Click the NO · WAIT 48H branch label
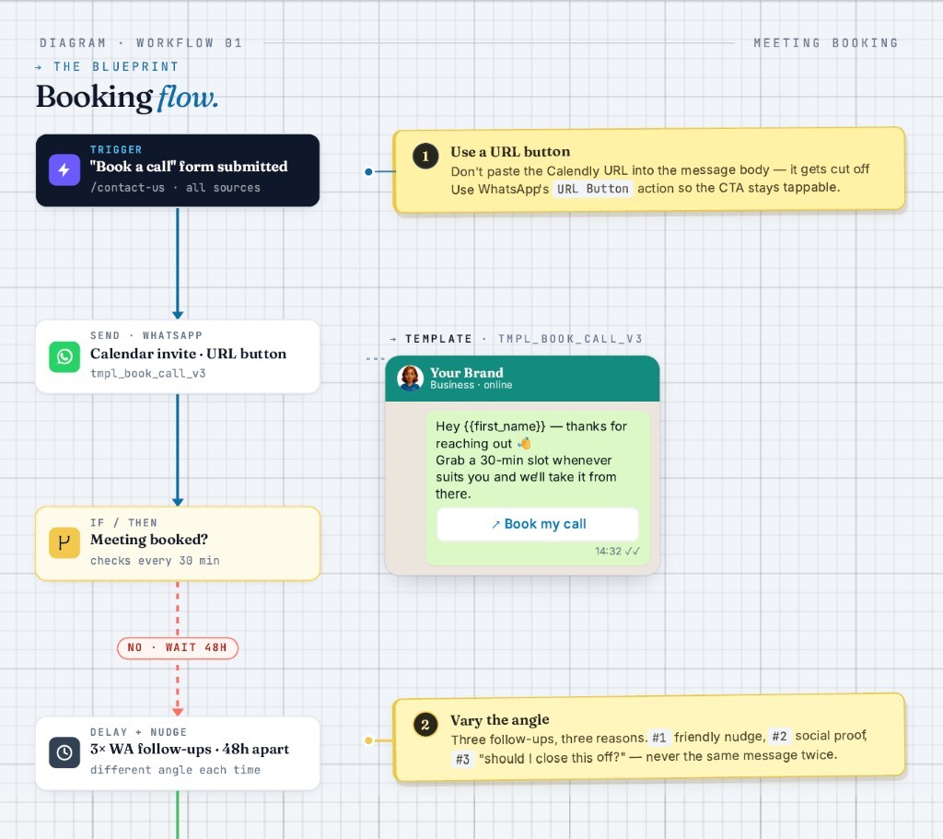 178,647
